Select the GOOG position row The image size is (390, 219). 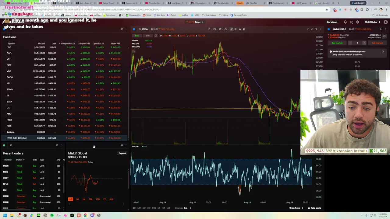(64, 77)
